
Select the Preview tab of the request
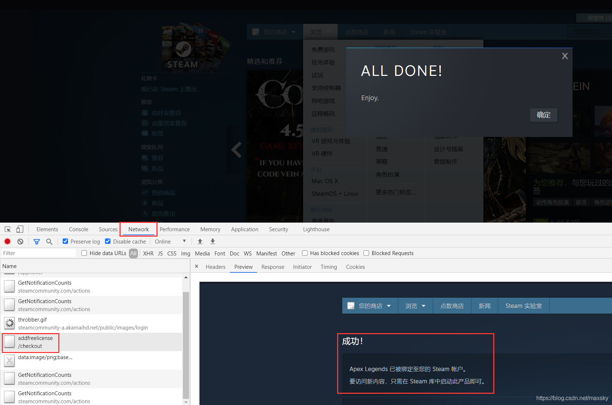pyautogui.click(x=243, y=267)
